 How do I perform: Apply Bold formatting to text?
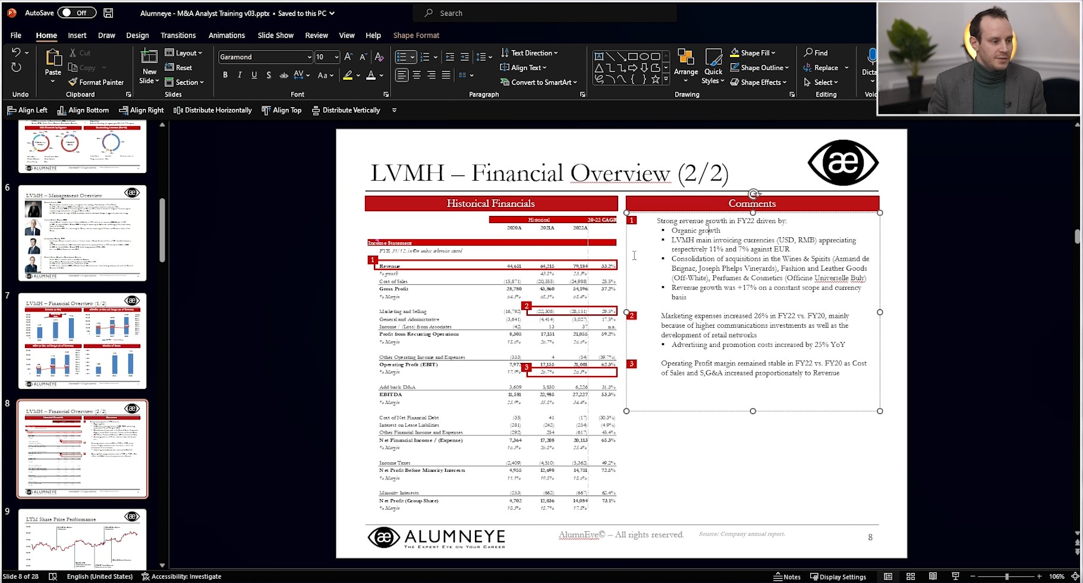(x=225, y=75)
